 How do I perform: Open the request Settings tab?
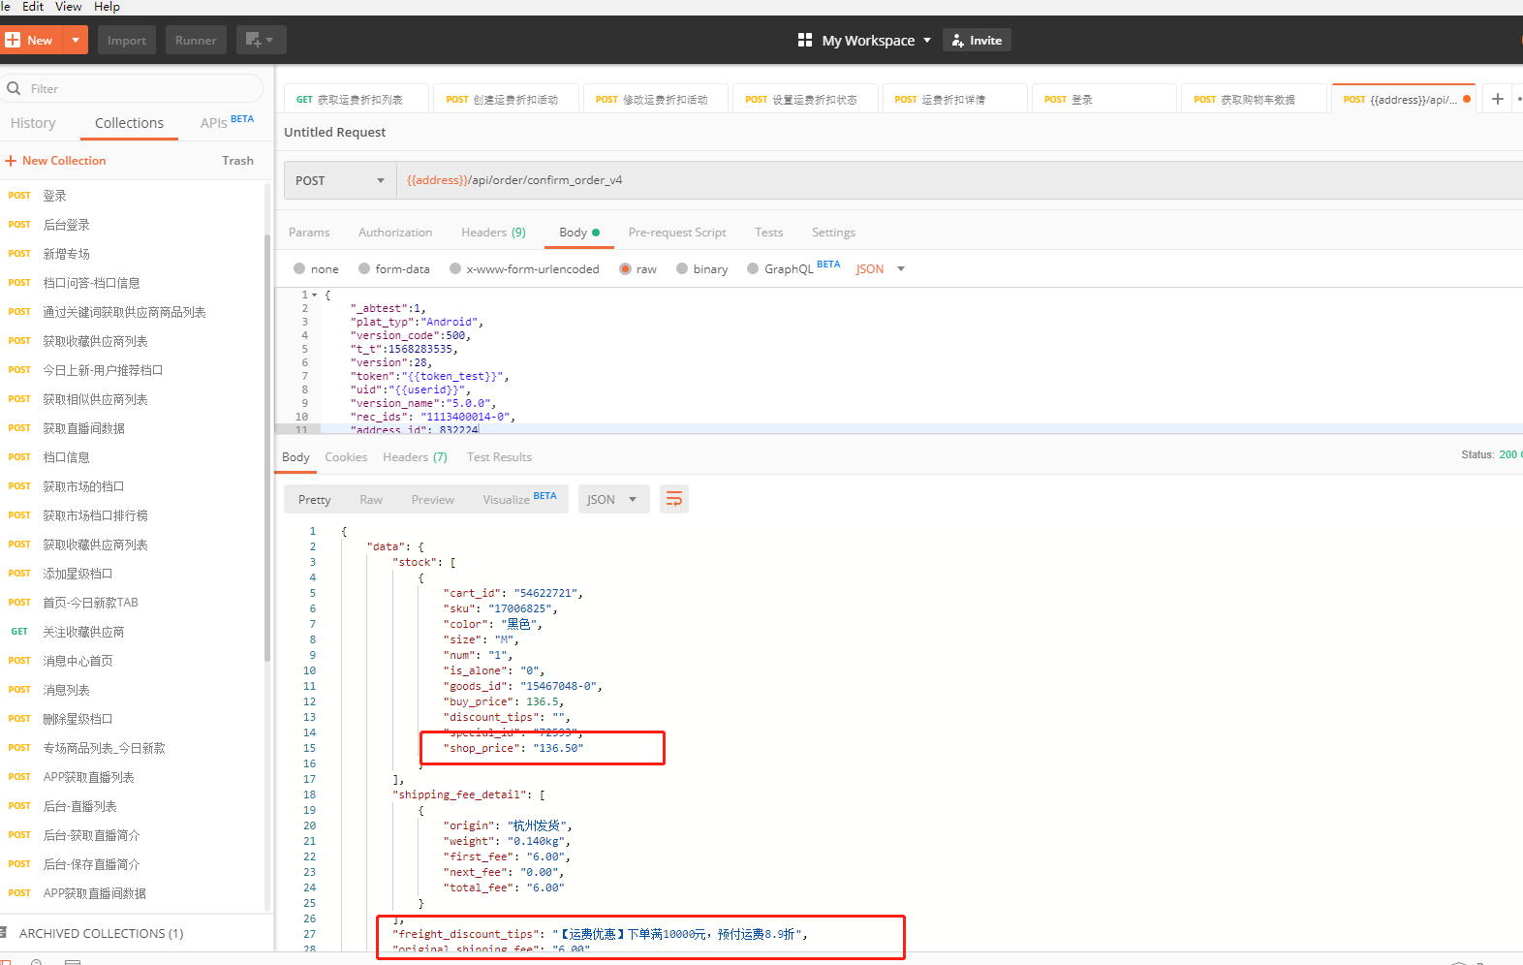pyautogui.click(x=833, y=233)
